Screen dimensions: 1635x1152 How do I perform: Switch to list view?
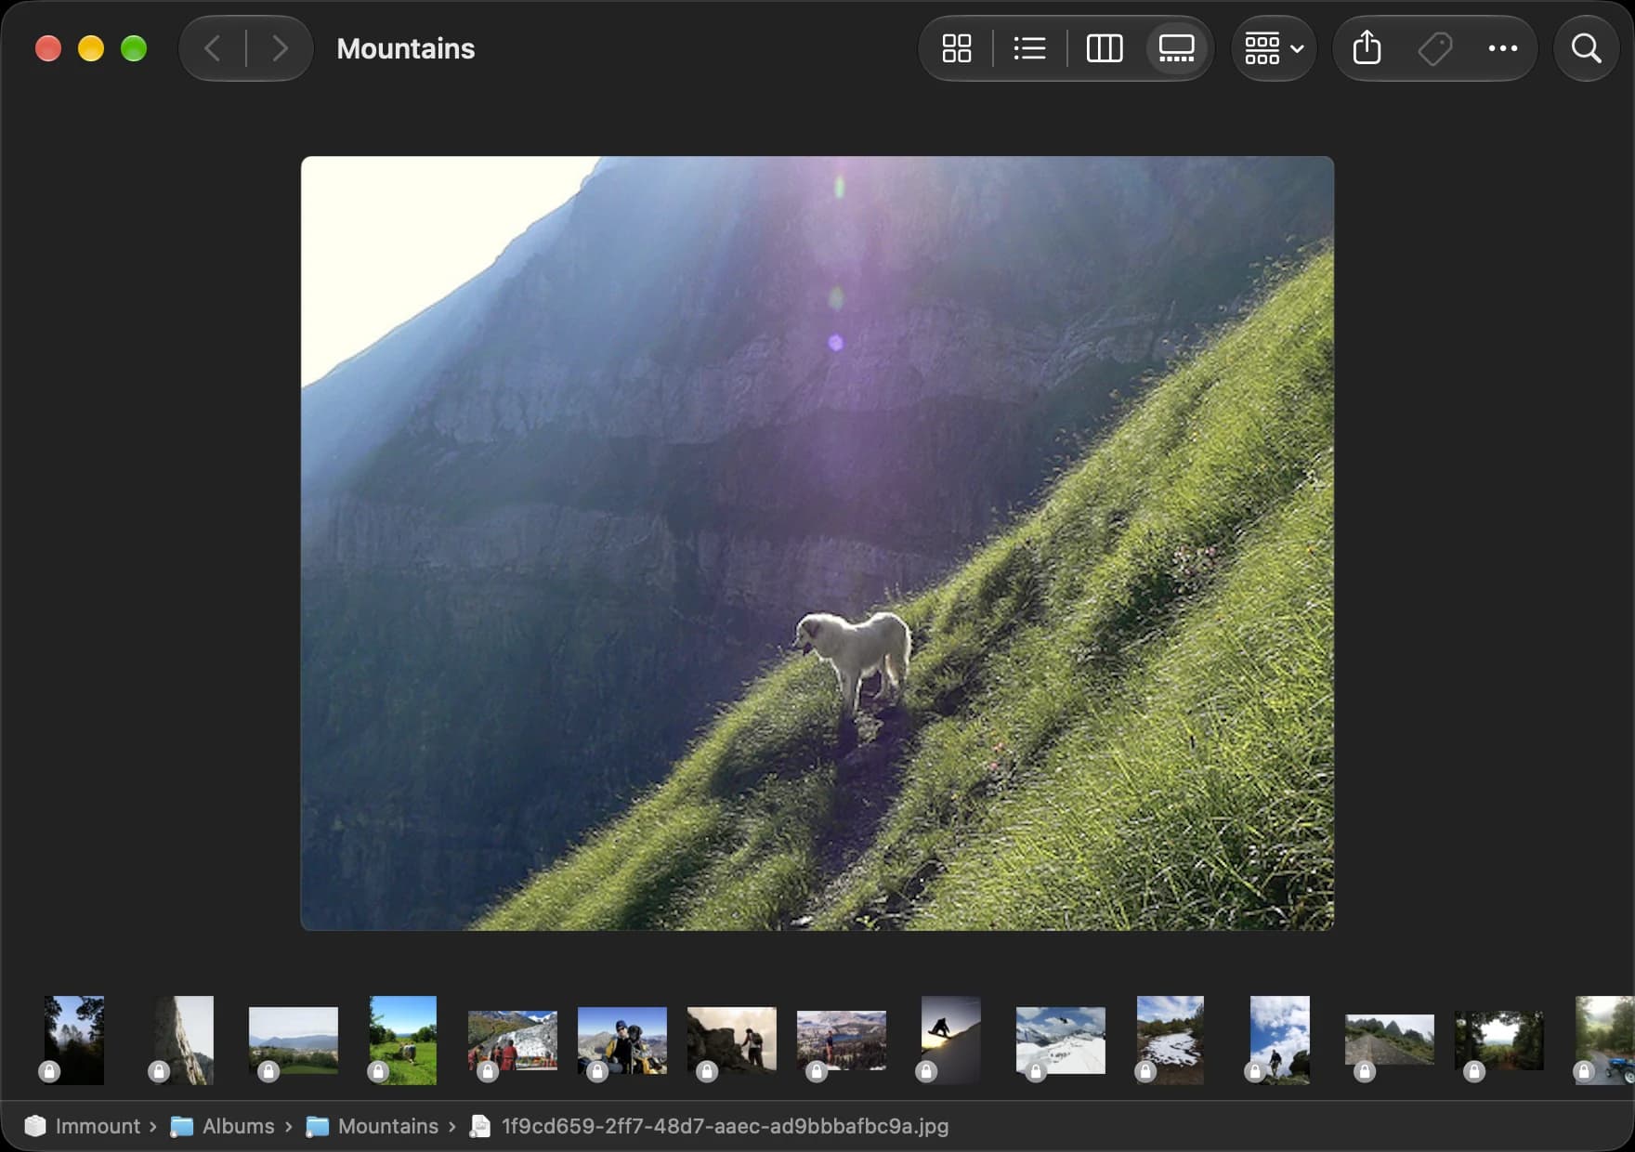click(x=1029, y=48)
